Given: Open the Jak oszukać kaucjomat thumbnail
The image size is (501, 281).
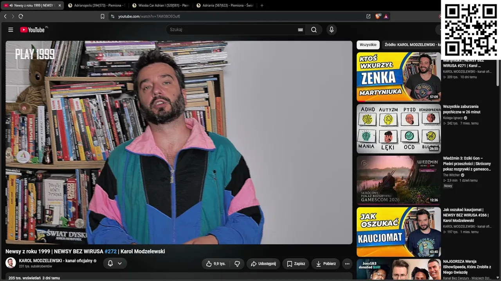Looking at the screenshot, I should coord(398,231).
